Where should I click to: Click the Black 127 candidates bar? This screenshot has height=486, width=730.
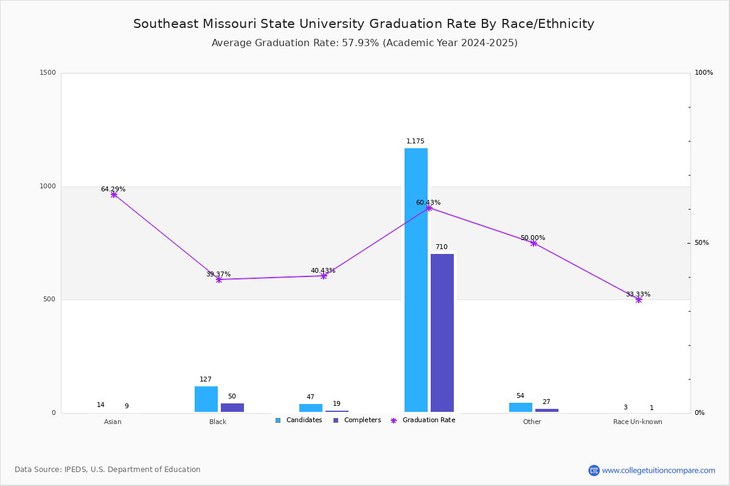[206, 399]
